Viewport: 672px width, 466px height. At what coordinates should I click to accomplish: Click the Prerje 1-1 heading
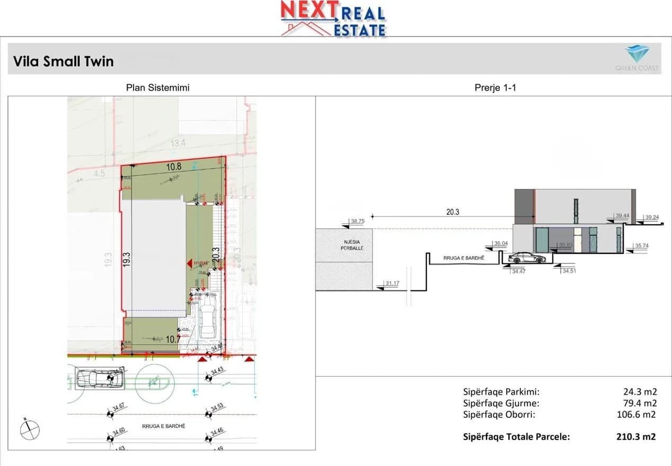pyautogui.click(x=495, y=88)
